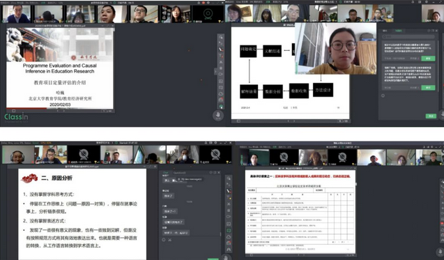The width and height of the screenshot is (444, 260).
Task: Click the red progress bar under Programme Evaluation slide
Action: click(x=26, y=108)
